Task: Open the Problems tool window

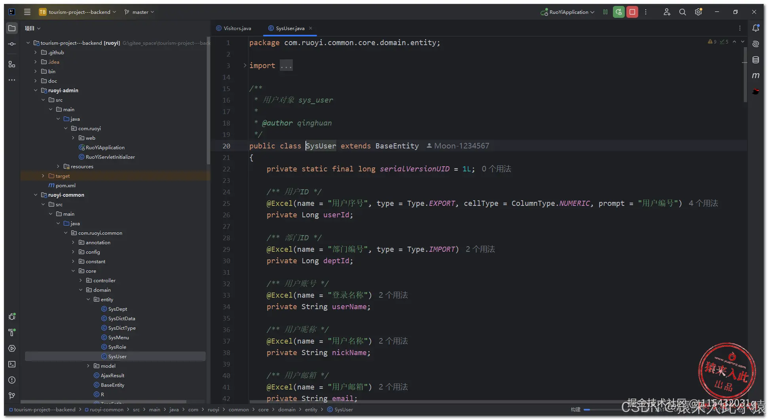Action: 12,380
